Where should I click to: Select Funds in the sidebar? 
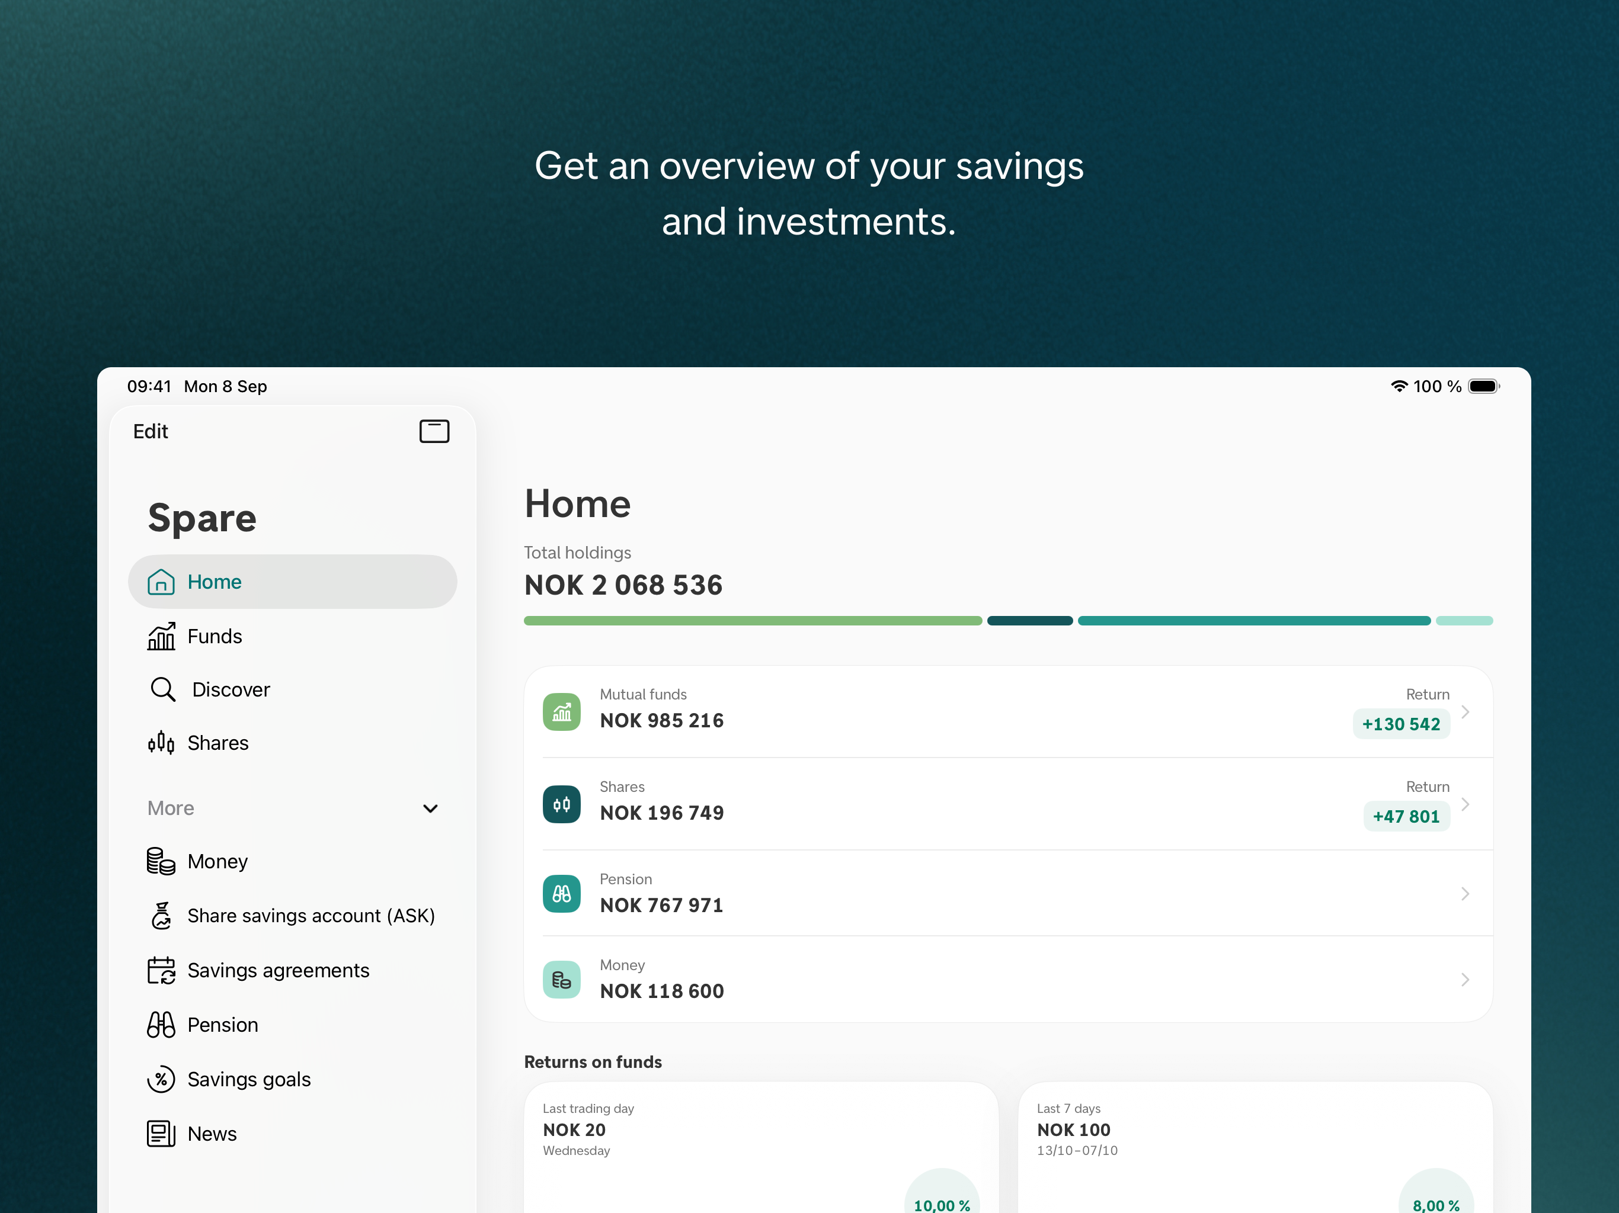[x=292, y=636]
